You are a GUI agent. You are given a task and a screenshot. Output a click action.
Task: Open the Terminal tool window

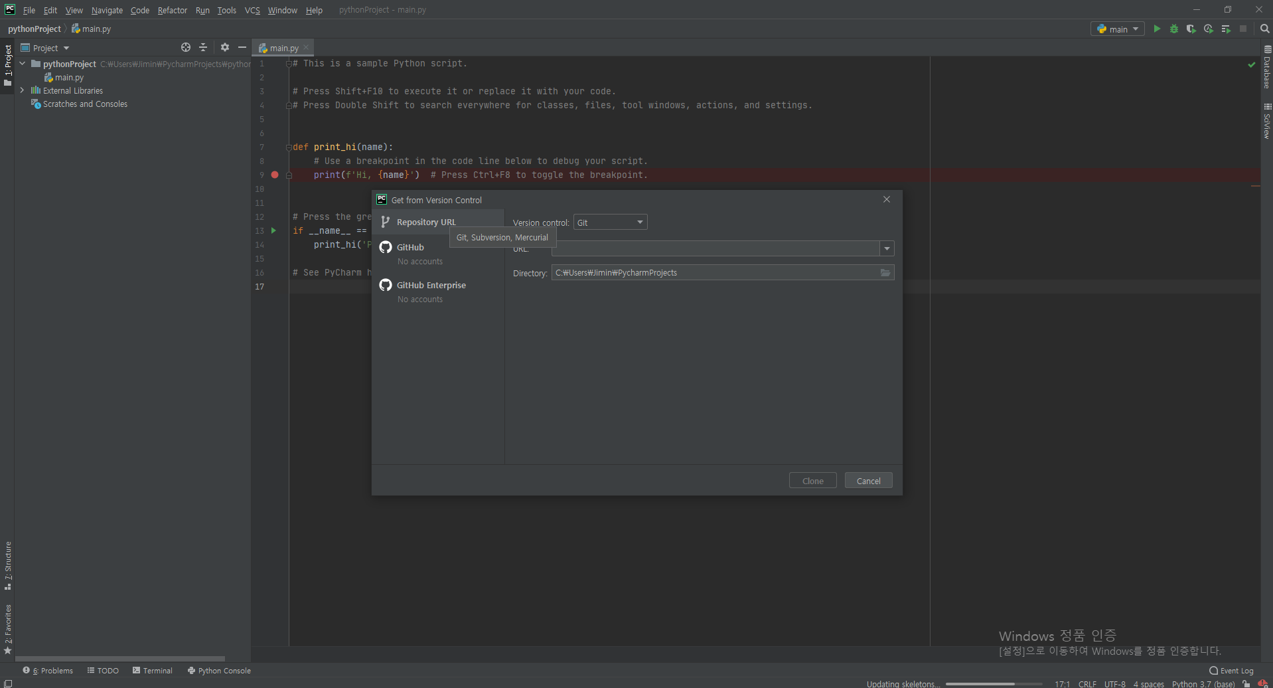tap(153, 670)
